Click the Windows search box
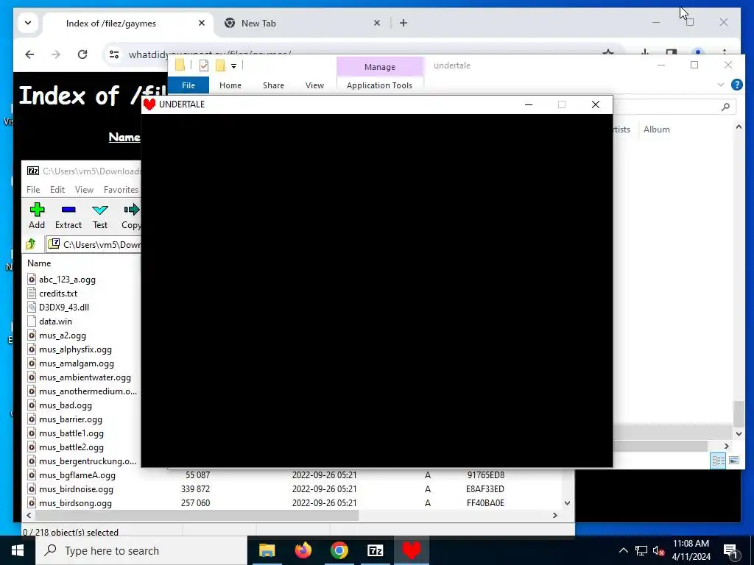 tap(141, 550)
